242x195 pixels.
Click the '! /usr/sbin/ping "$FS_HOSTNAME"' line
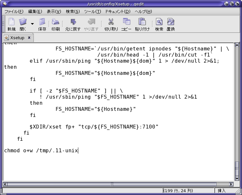click(x=118, y=97)
